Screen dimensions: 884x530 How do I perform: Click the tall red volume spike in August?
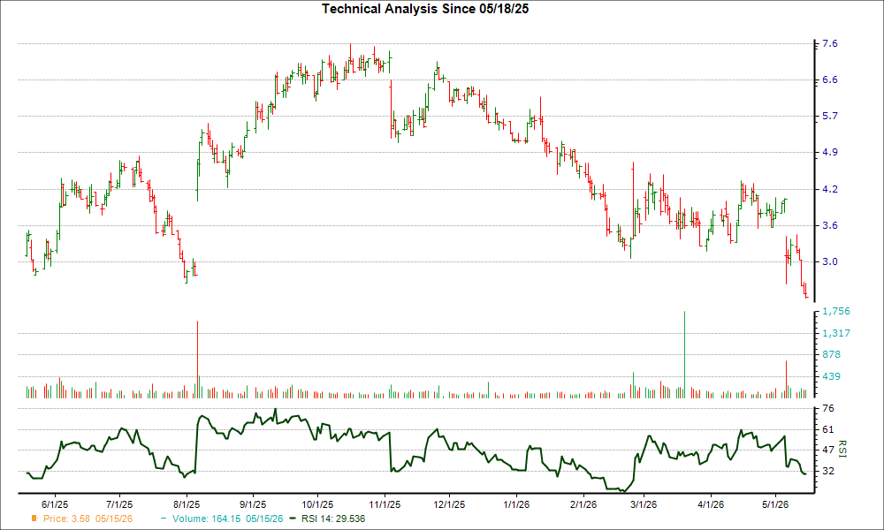197,360
